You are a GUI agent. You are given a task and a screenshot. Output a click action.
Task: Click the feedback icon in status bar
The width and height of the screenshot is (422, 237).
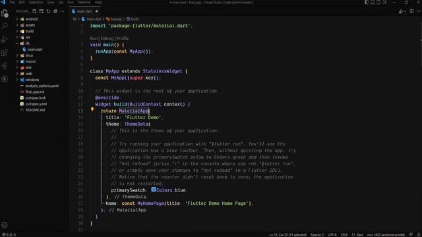411,234
